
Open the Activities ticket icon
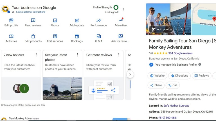(11, 36)
